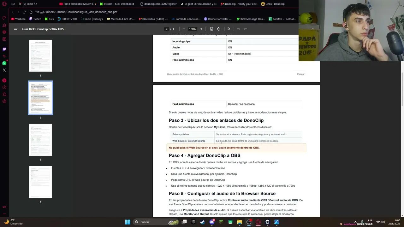Undo the last PDF annotation

pyautogui.click(x=239, y=29)
